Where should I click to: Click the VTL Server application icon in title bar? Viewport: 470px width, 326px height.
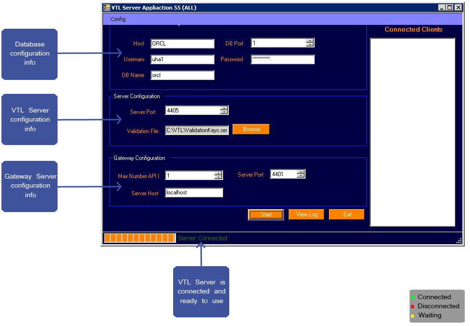point(106,7)
